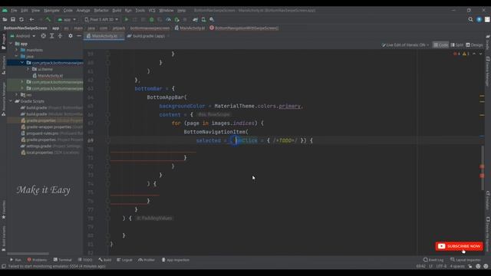
Task: Click the SDK Manager toolbar icon
Action: (x=212, y=19)
